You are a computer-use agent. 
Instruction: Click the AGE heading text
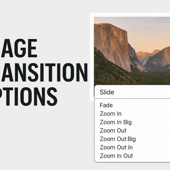(x=19, y=48)
